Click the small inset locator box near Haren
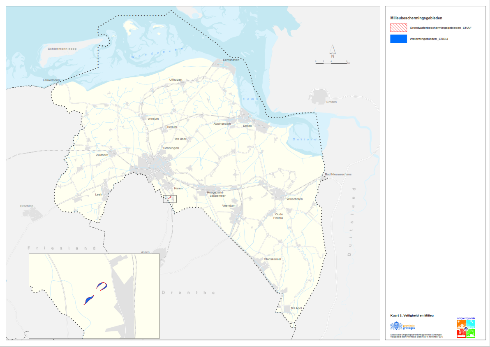The width and height of the screenshot is (490, 347). click(170, 199)
